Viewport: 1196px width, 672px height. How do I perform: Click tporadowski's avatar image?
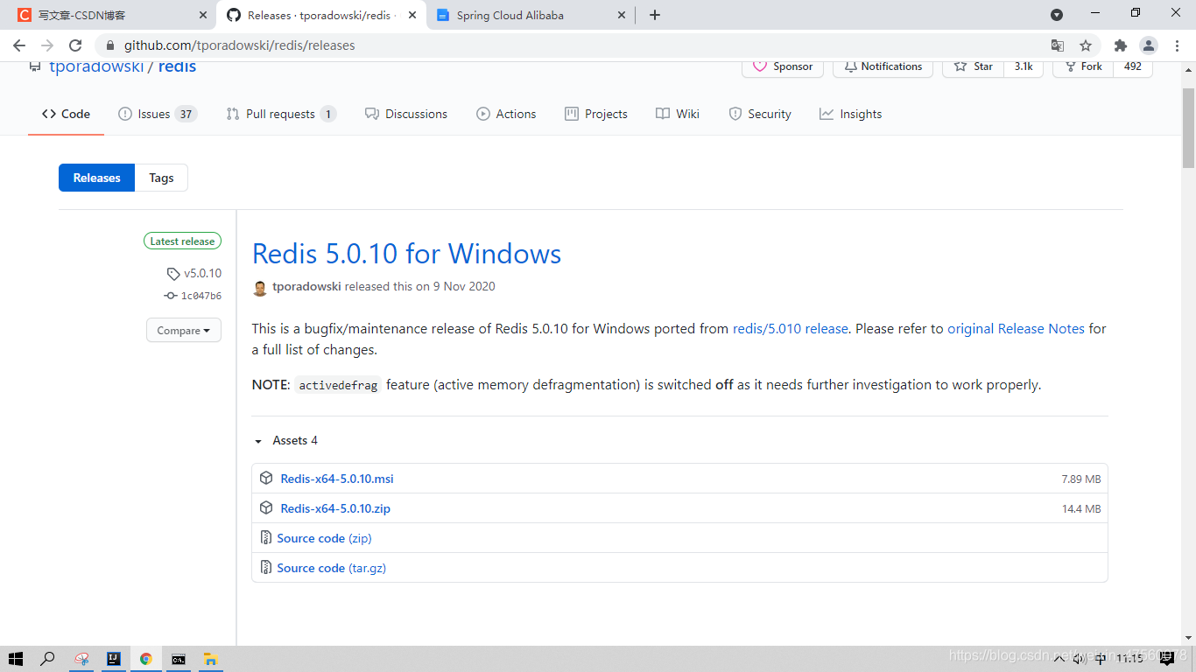click(260, 287)
